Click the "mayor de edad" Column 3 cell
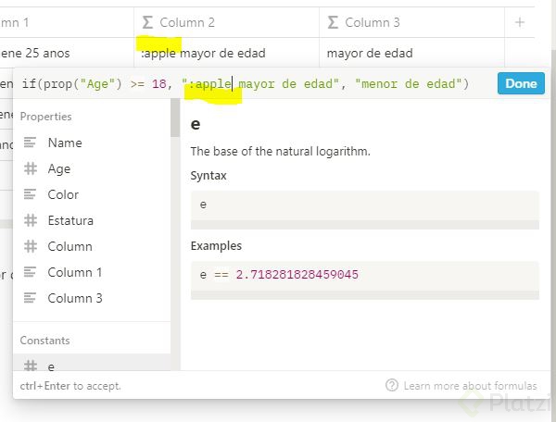The width and height of the screenshot is (556, 422). click(411, 53)
